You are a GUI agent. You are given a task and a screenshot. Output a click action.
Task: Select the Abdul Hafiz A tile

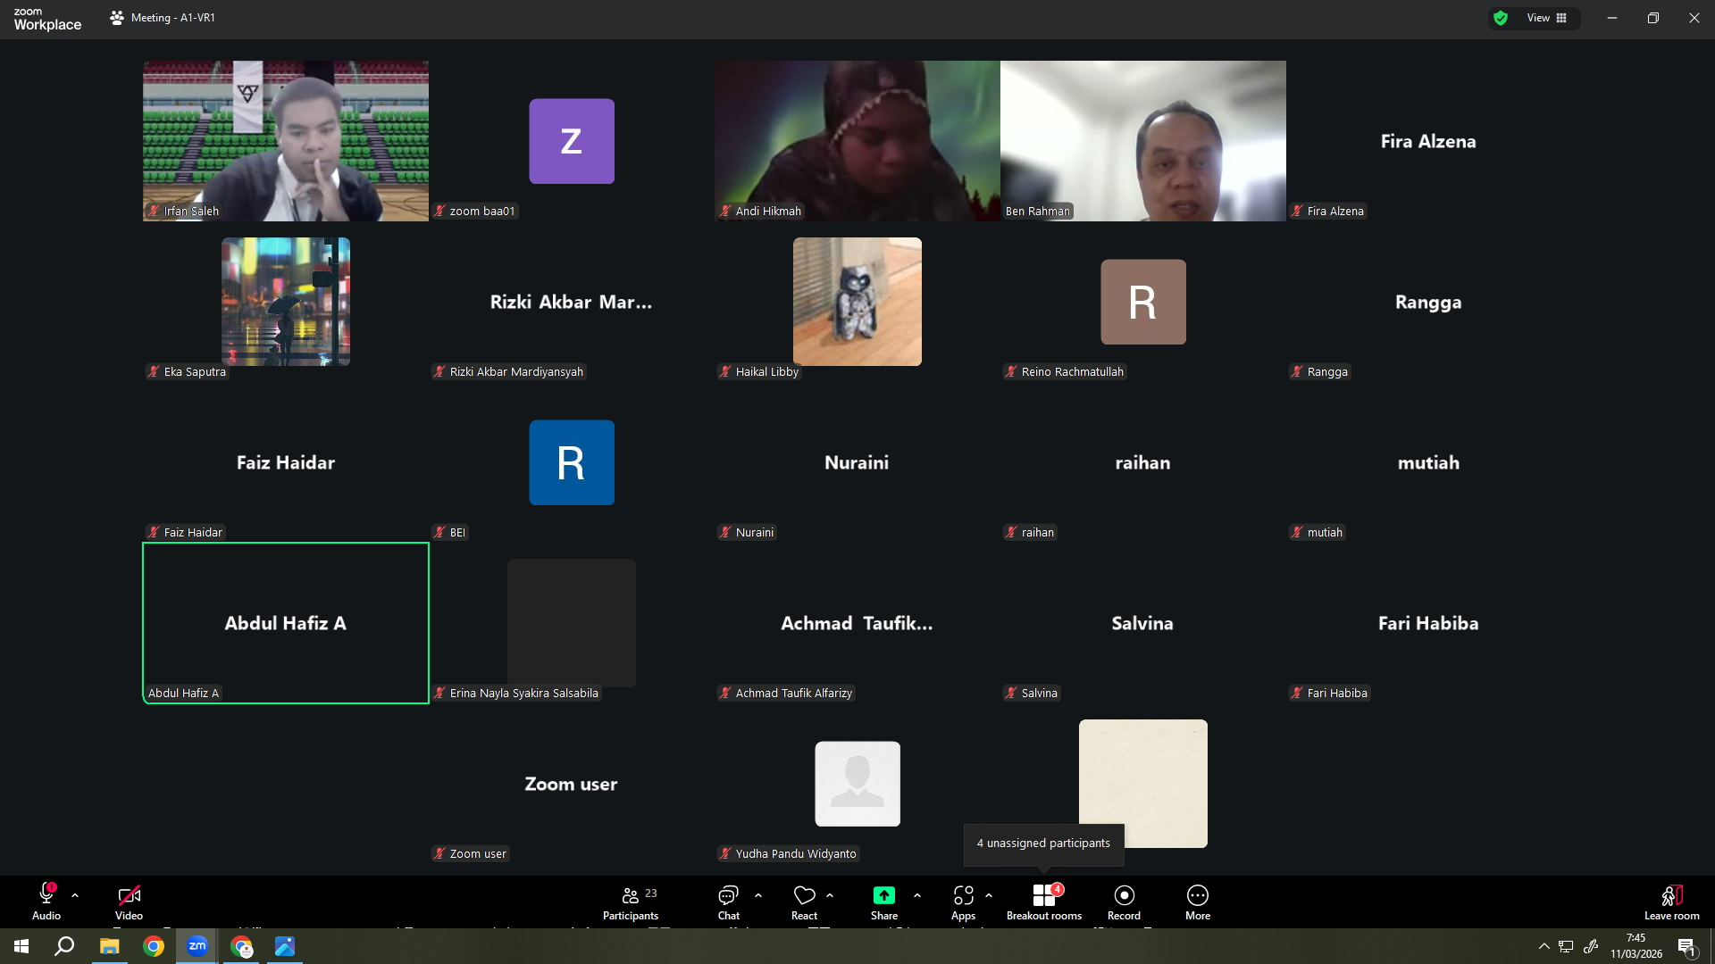286,623
